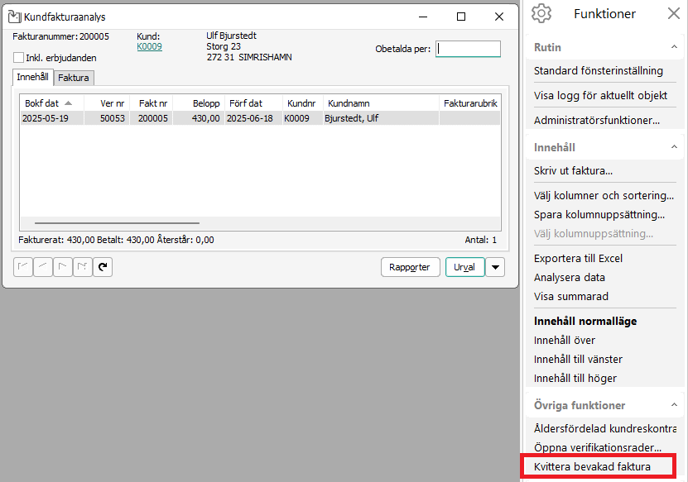Click Exportera till Excel
Screen dimensions: 688x482
click(578, 258)
